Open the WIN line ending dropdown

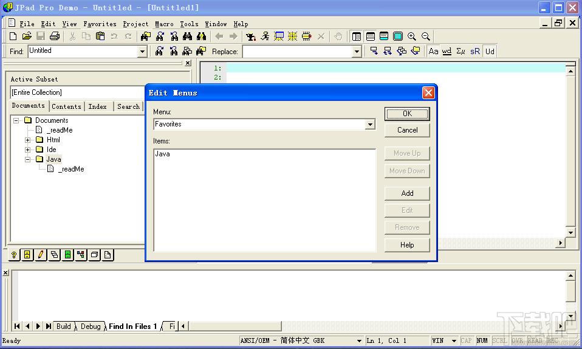tap(454, 340)
